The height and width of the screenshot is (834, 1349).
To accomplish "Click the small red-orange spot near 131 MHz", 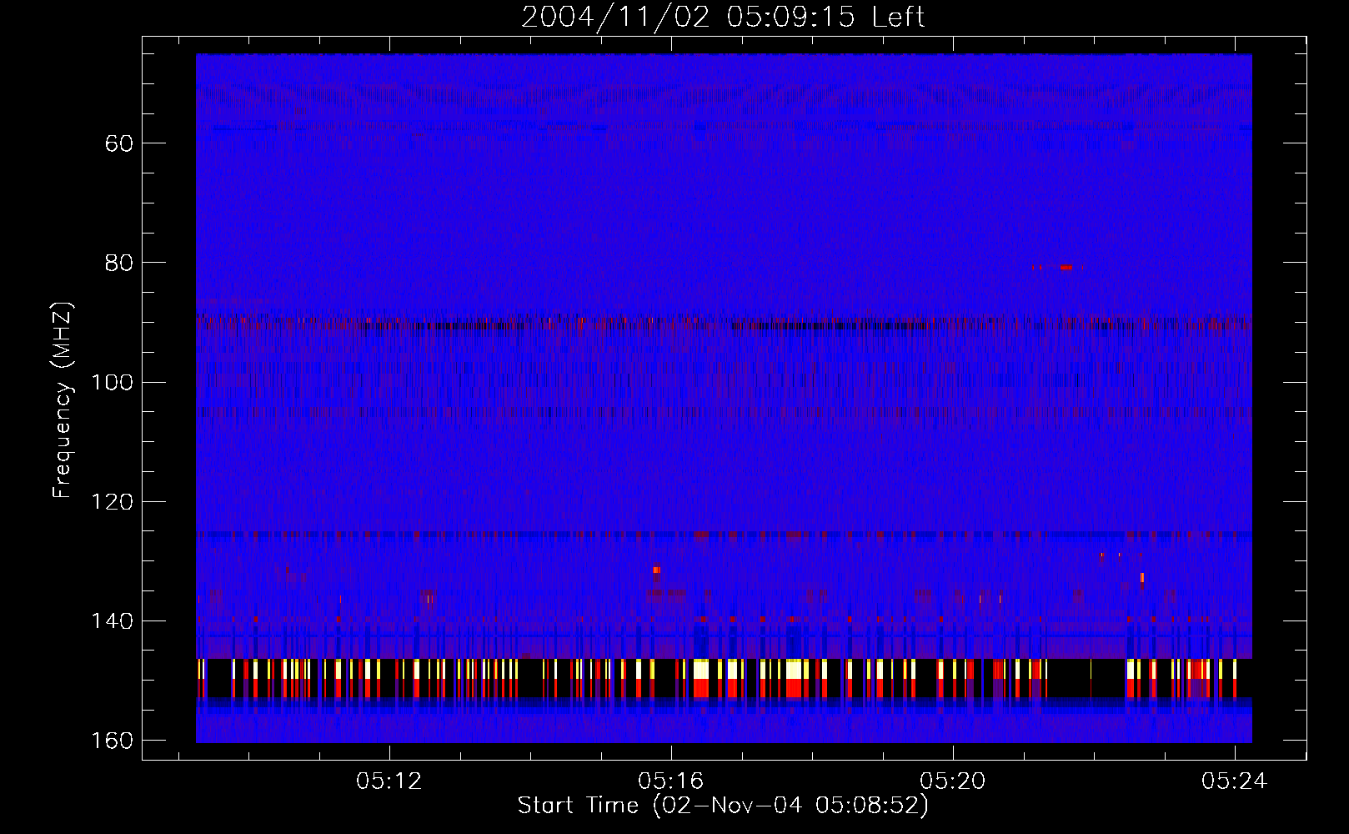I will (x=657, y=570).
